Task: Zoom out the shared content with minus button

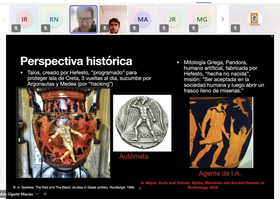Action: (x=37, y=194)
